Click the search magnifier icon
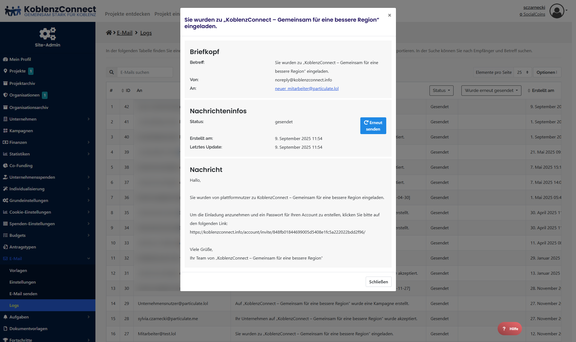The height and width of the screenshot is (342, 576). coord(111,72)
